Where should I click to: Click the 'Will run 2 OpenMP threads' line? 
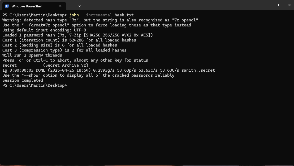[32, 55]
